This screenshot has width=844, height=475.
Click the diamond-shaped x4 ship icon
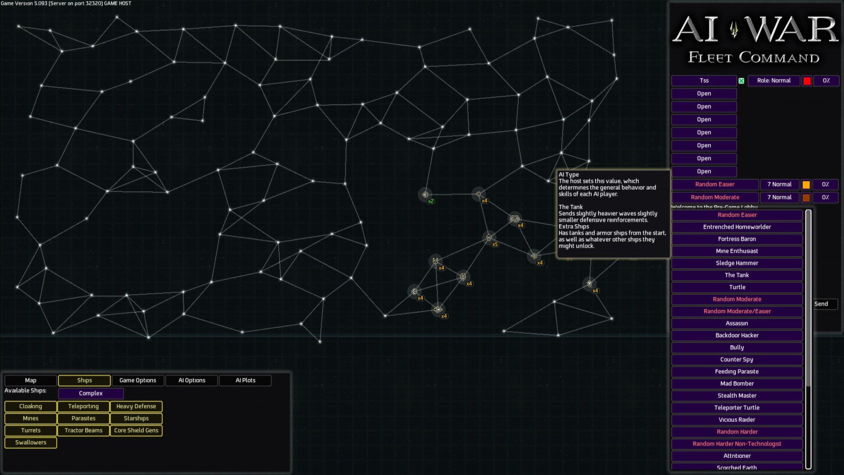click(x=478, y=194)
